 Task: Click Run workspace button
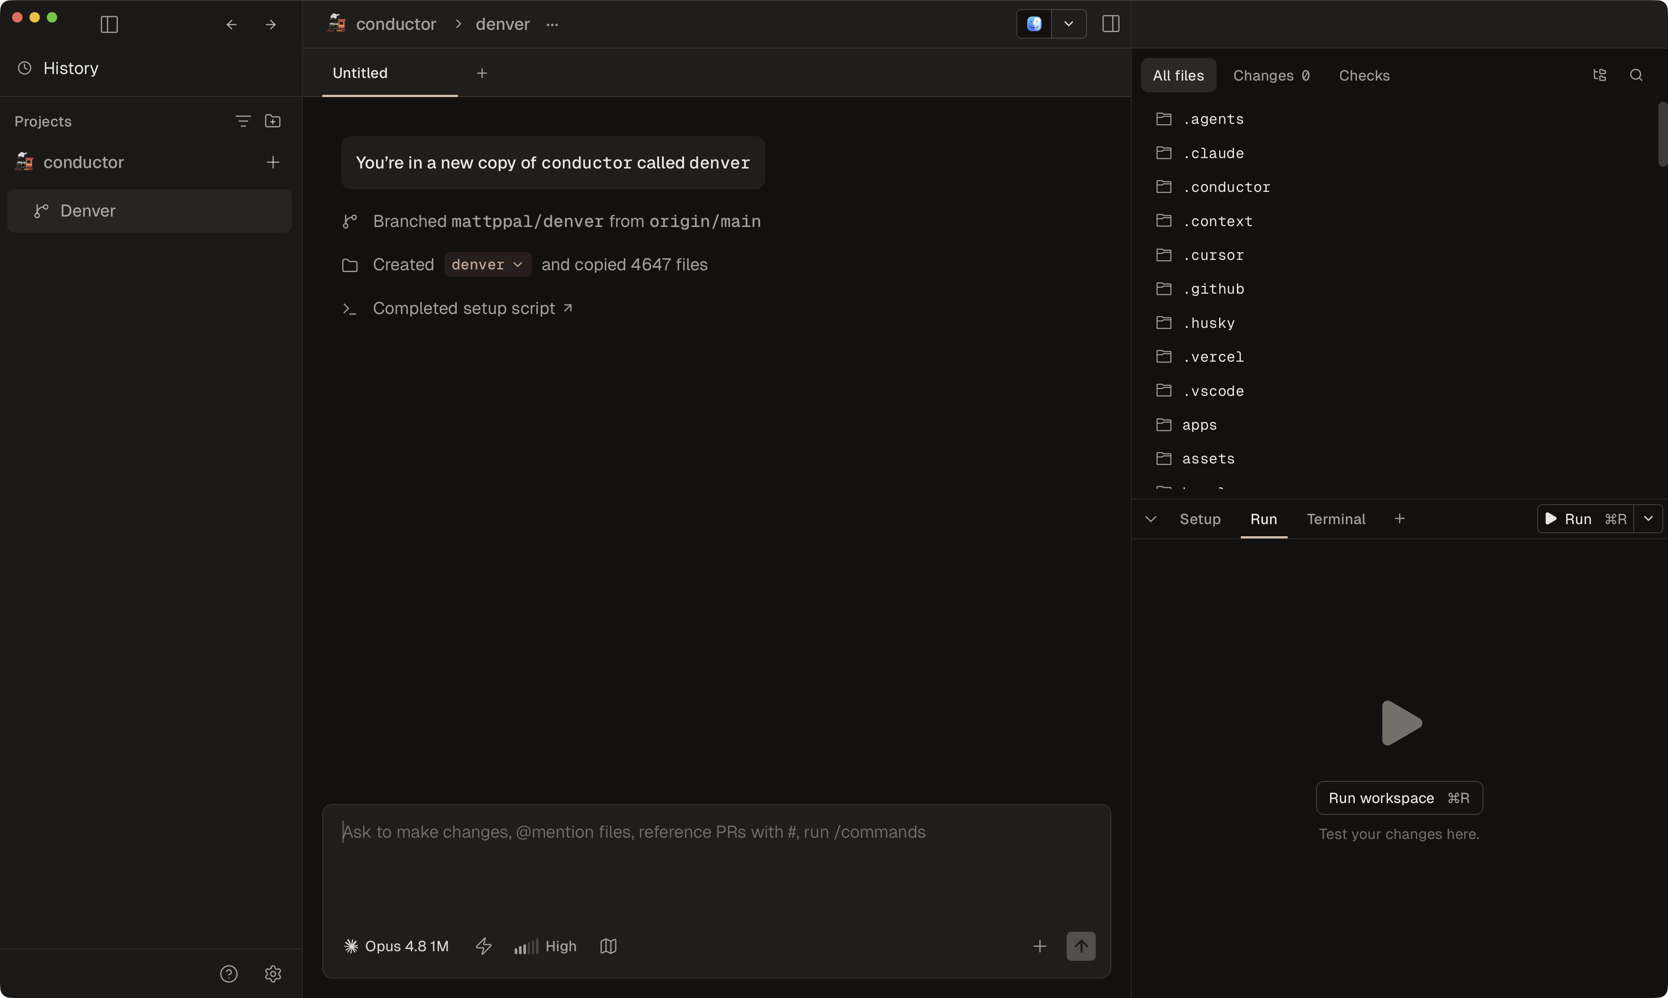click(x=1399, y=797)
